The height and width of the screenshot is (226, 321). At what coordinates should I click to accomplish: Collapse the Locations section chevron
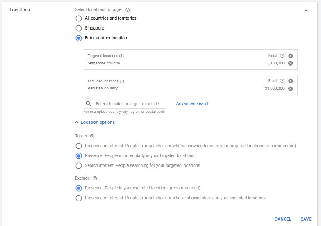[x=306, y=11]
